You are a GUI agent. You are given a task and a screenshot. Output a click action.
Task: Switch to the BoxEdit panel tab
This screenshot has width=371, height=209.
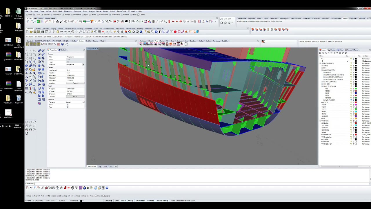(x=62, y=50)
